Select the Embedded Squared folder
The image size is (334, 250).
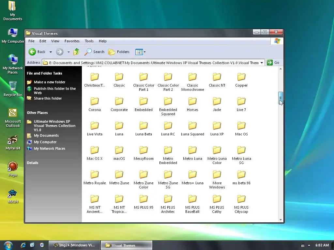[x=168, y=106]
